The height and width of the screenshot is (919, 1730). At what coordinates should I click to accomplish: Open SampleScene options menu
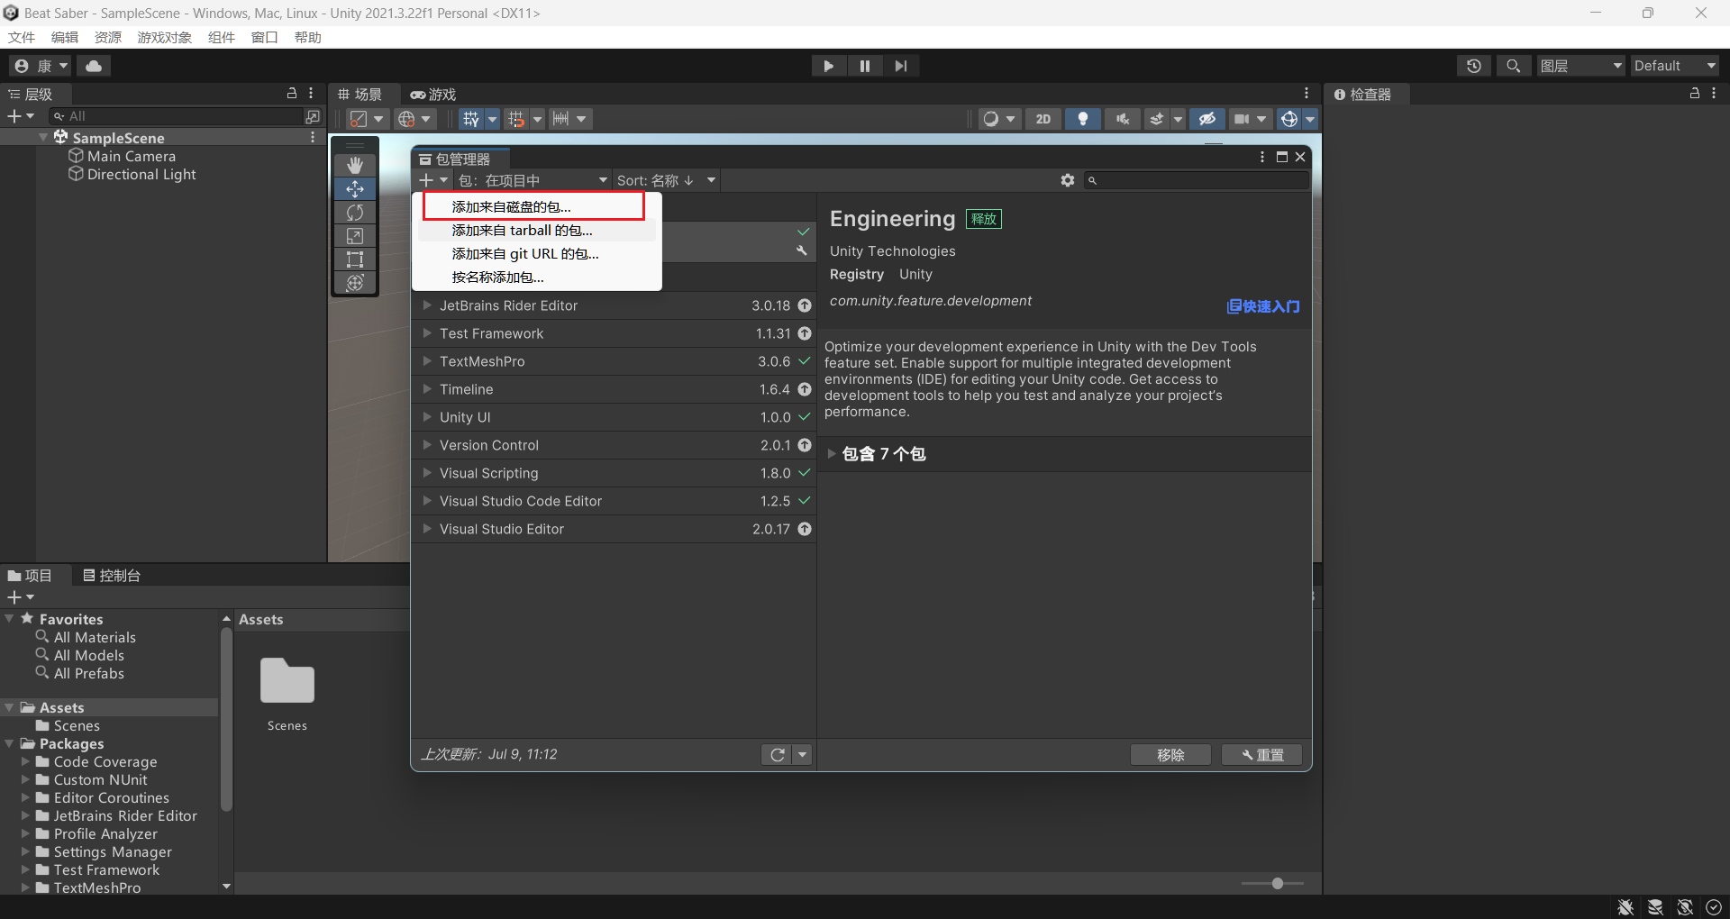[x=313, y=137]
